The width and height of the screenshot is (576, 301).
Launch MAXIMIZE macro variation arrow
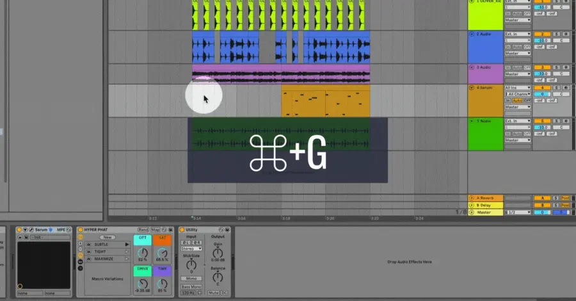point(127,259)
